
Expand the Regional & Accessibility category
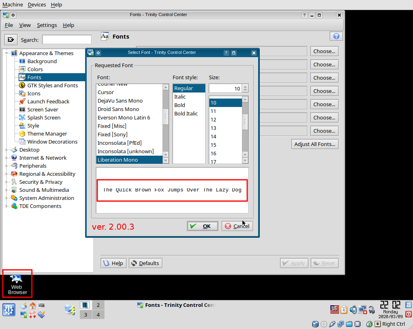7,174
